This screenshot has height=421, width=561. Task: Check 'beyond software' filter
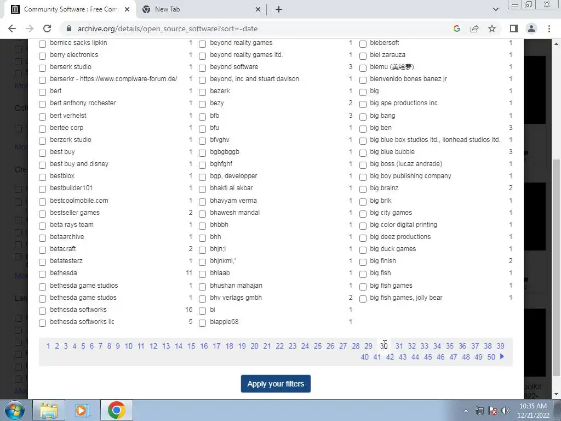click(202, 68)
